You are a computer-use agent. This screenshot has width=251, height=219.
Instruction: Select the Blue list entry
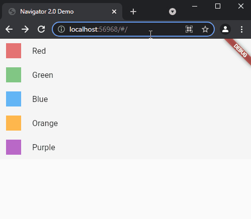coord(125,99)
